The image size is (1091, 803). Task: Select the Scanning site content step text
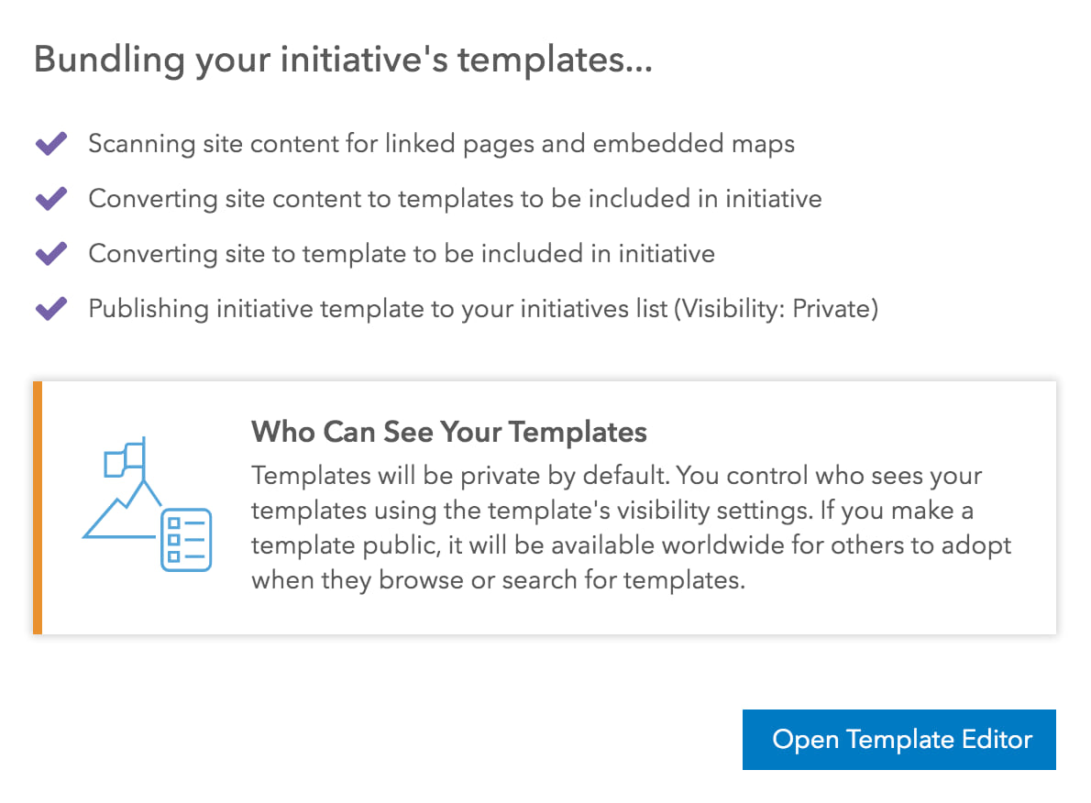point(441,144)
